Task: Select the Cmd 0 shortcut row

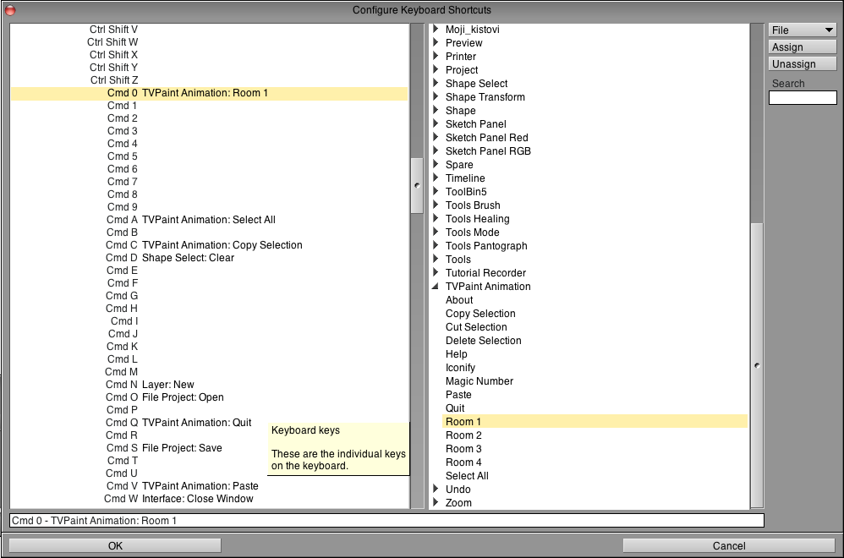Action: [210, 93]
